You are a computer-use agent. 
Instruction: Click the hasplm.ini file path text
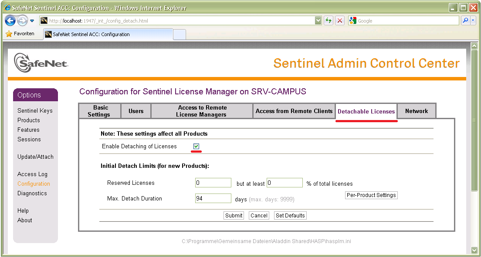(266, 241)
